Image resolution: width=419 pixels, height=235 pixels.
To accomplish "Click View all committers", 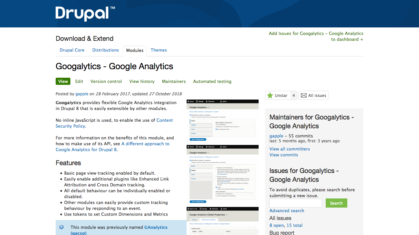I will point(290,149).
